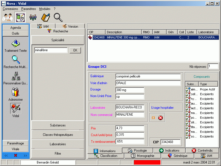Image resolution: width=221 pixels, height=166 pixels.
Task: Expand the Substances search section
Action: [x=58, y=125]
